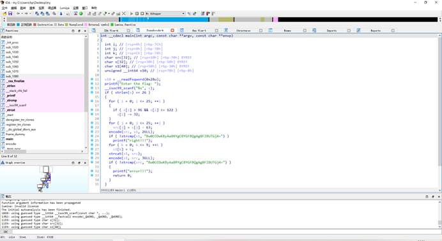
Task: Click the open file toolbar icon
Action: (4, 13)
